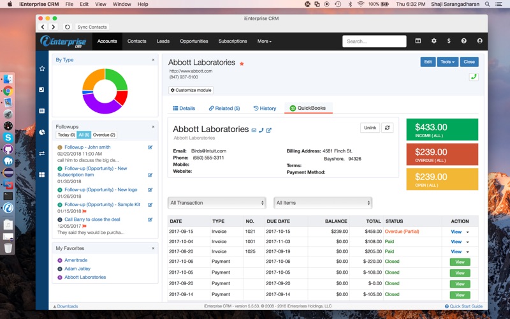The height and width of the screenshot is (319, 510).
Task: Open the Leads nav item
Action: pos(163,41)
